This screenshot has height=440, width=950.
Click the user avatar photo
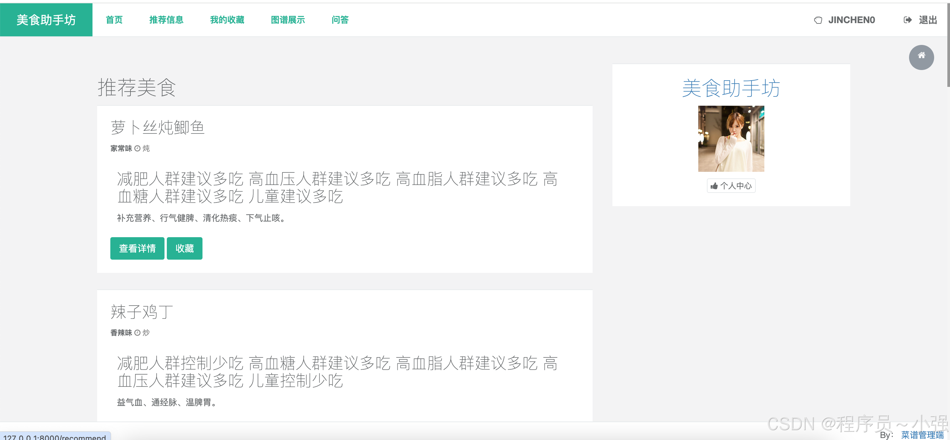click(x=731, y=139)
